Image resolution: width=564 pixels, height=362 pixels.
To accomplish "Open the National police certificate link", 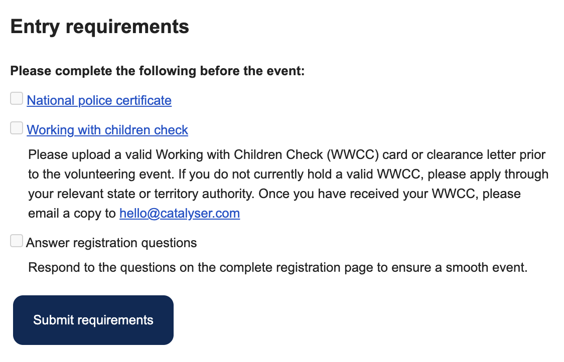I will 99,100.
